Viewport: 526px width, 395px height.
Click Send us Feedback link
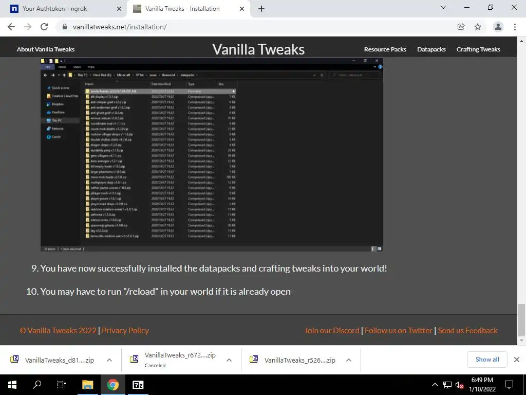pos(467,331)
